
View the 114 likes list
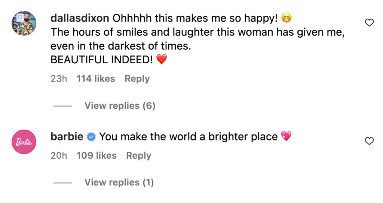click(96, 79)
